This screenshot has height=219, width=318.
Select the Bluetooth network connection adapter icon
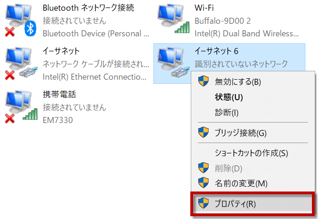21,20
